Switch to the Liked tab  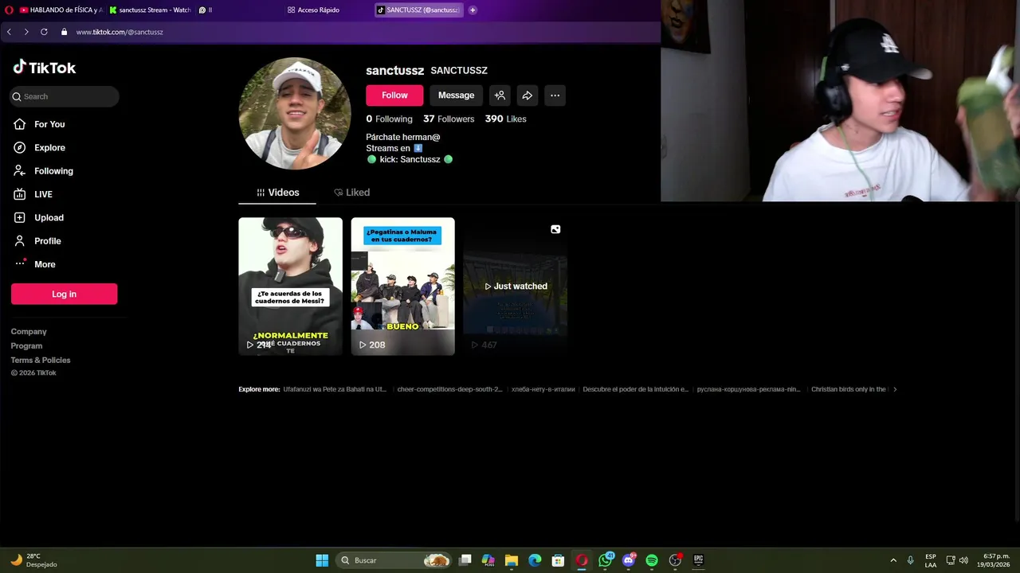(x=351, y=193)
